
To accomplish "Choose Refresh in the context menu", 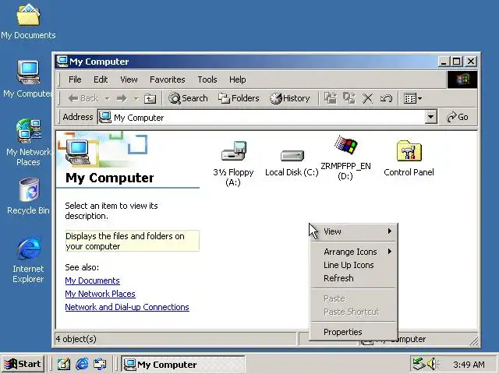I will pyautogui.click(x=353, y=278).
